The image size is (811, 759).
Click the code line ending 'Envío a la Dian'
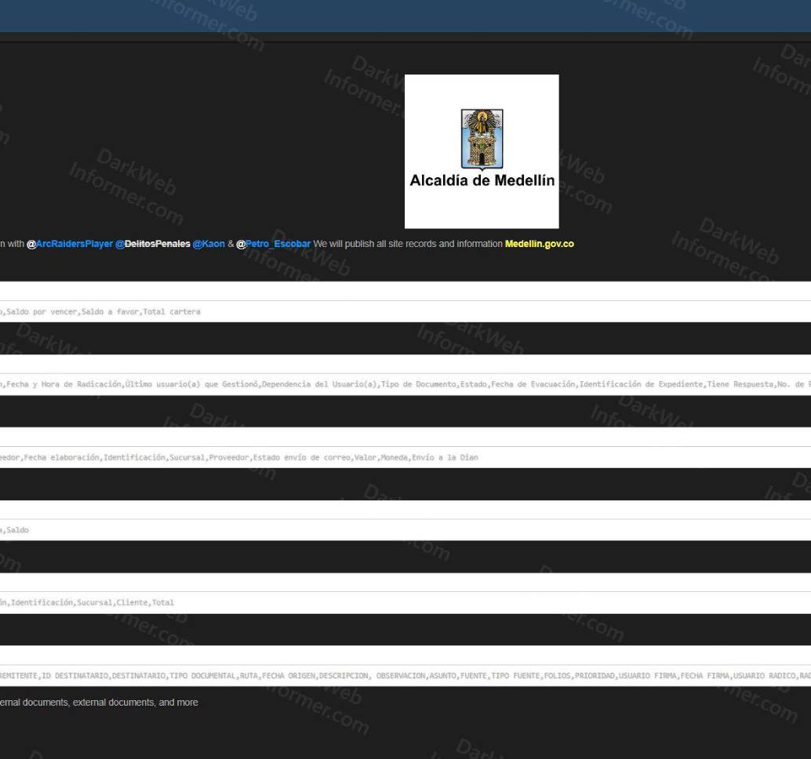coord(235,457)
